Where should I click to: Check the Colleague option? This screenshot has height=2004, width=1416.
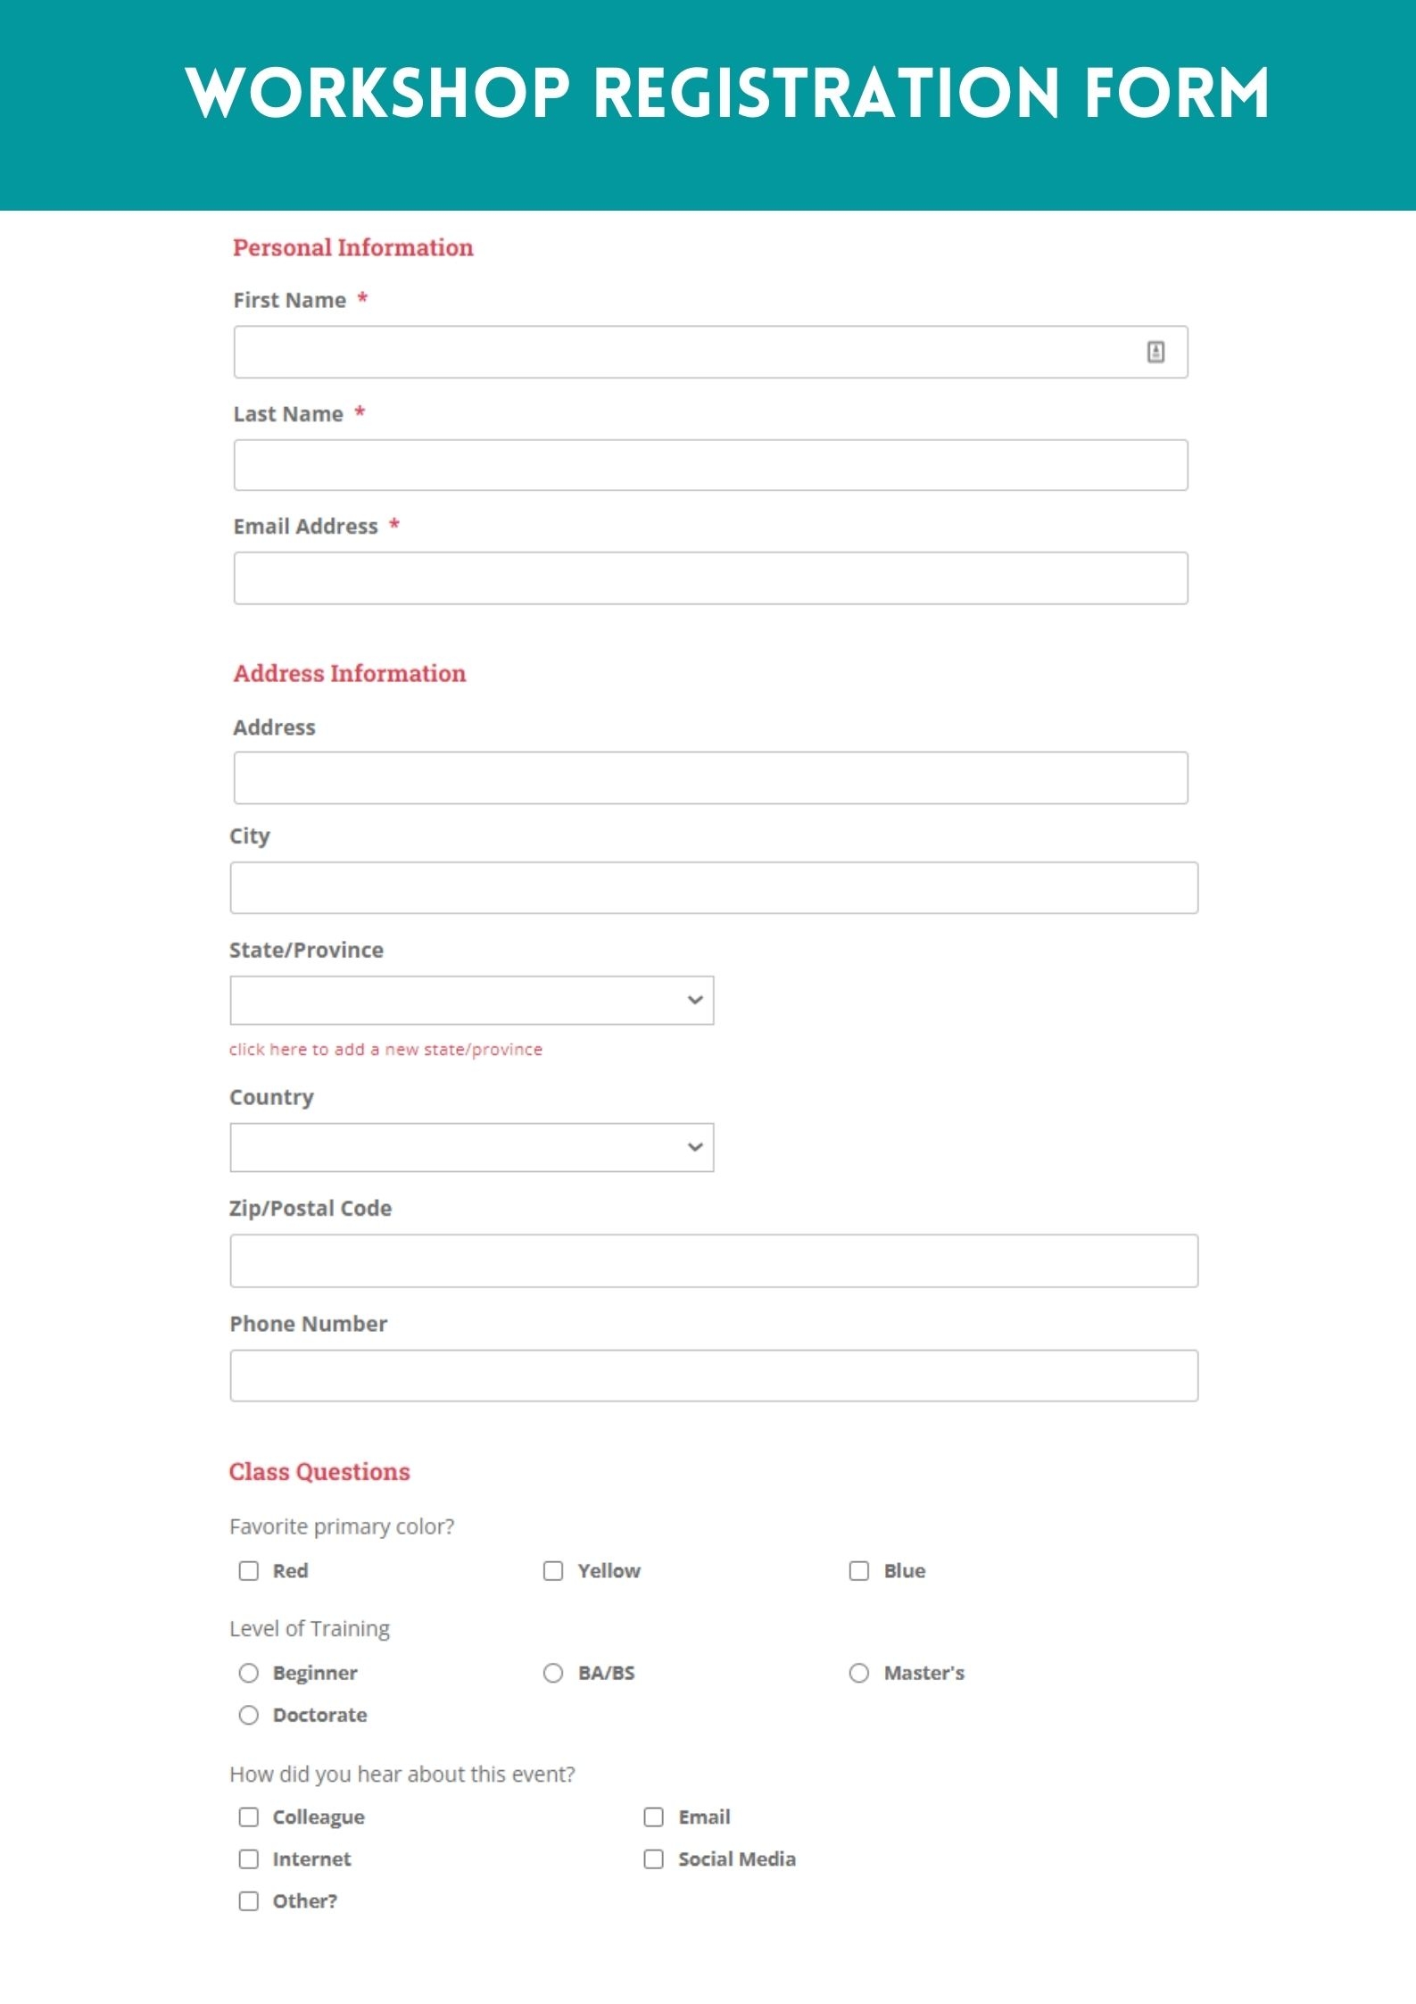click(248, 1817)
